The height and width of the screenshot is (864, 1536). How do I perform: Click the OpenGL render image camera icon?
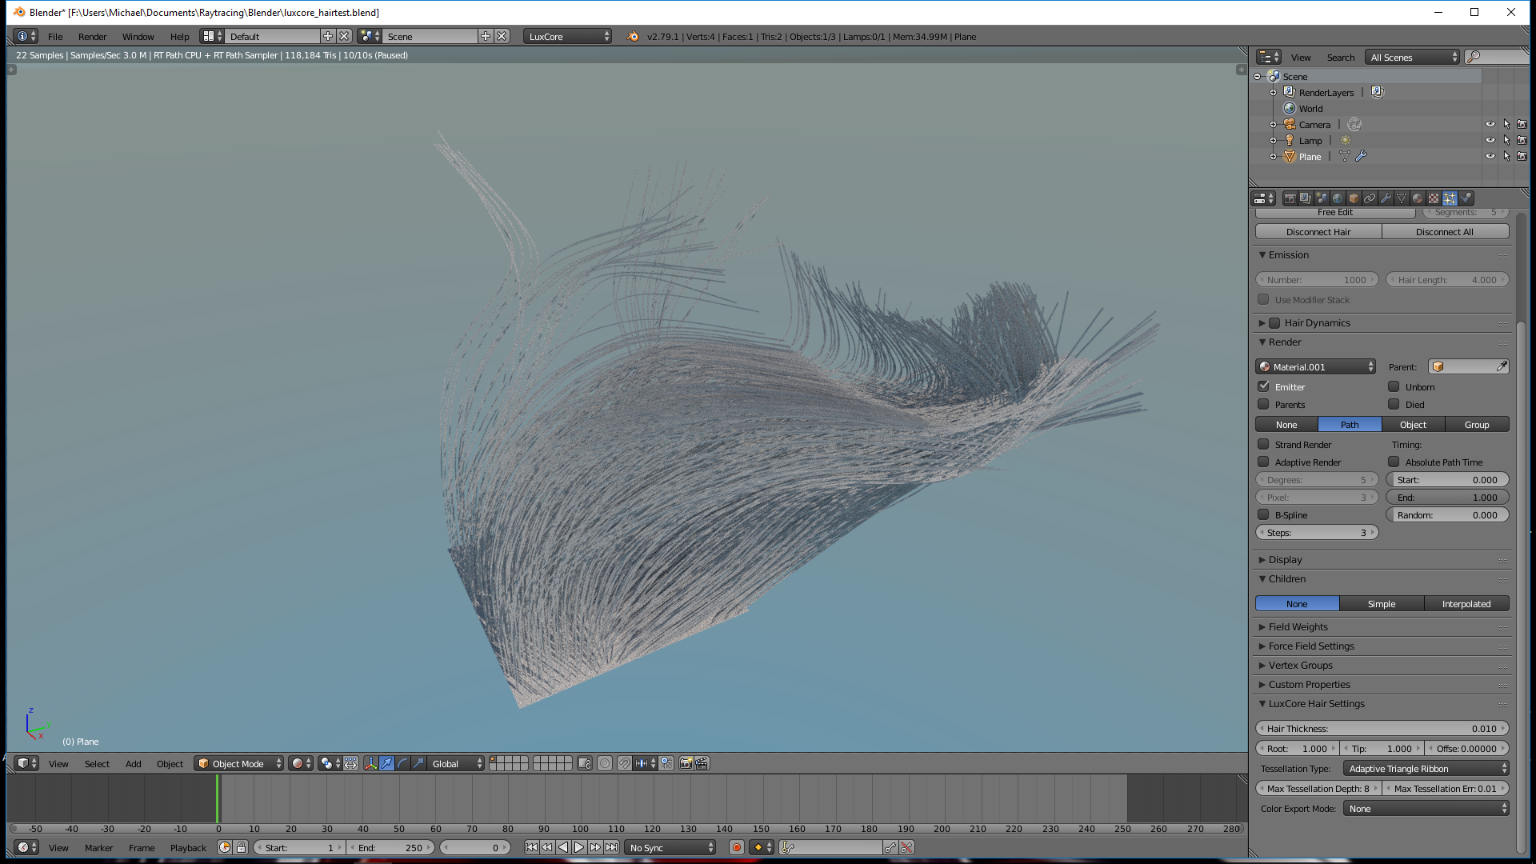686,763
